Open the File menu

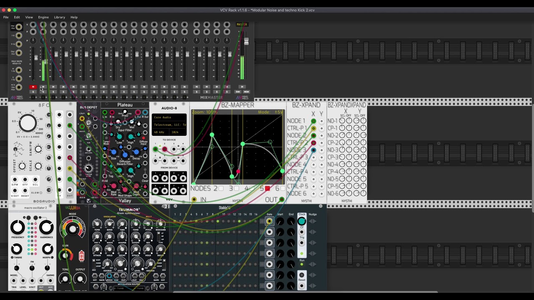point(6,17)
